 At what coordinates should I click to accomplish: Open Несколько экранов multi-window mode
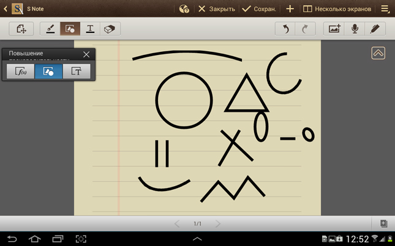coord(337,9)
